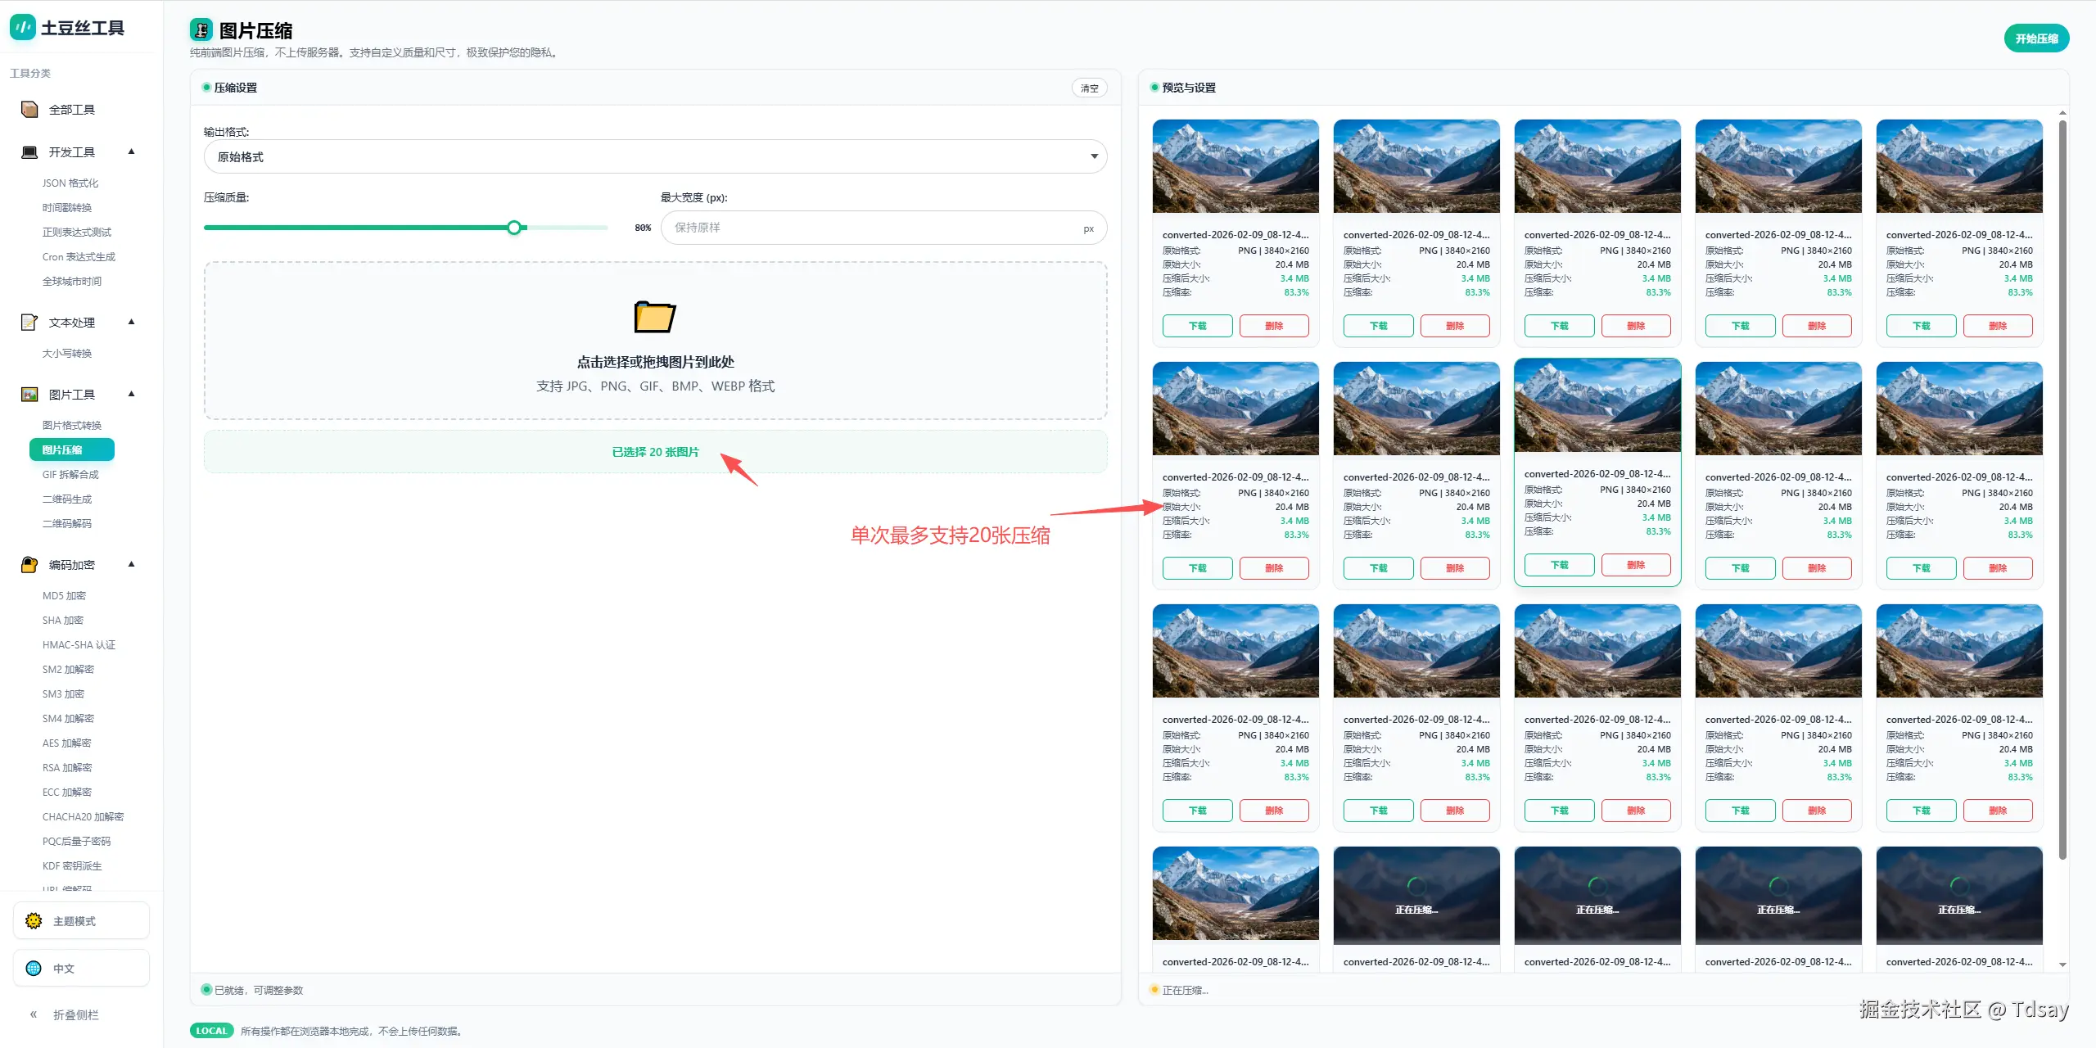Click the 土豆丝工具 logo icon
The width and height of the screenshot is (2096, 1048).
point(22,27)
